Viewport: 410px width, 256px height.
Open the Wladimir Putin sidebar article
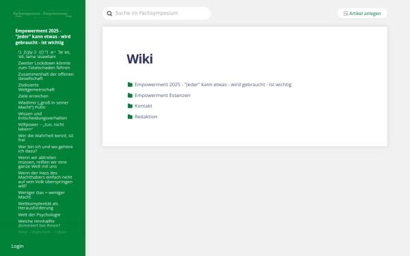pyautogui.click(x=43, y=104)
